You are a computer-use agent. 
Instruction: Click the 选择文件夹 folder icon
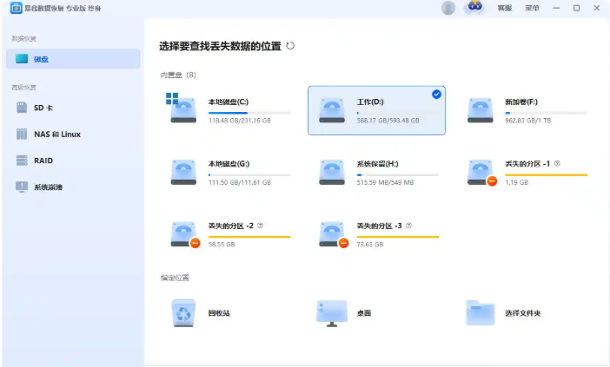point(481,312)
